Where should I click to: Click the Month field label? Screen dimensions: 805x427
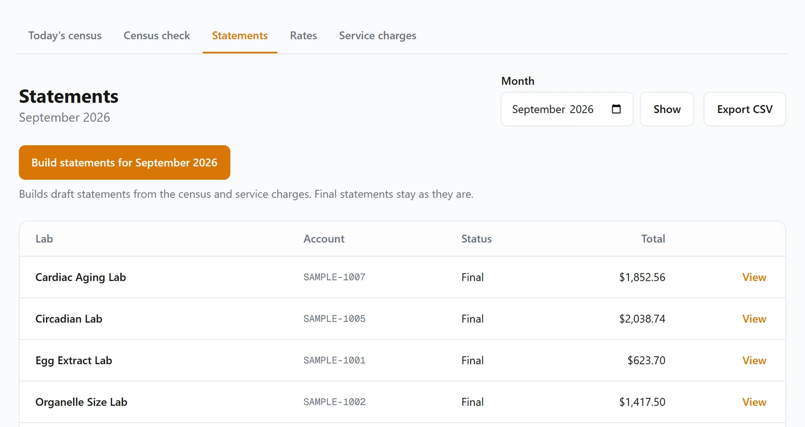point(518,81)
